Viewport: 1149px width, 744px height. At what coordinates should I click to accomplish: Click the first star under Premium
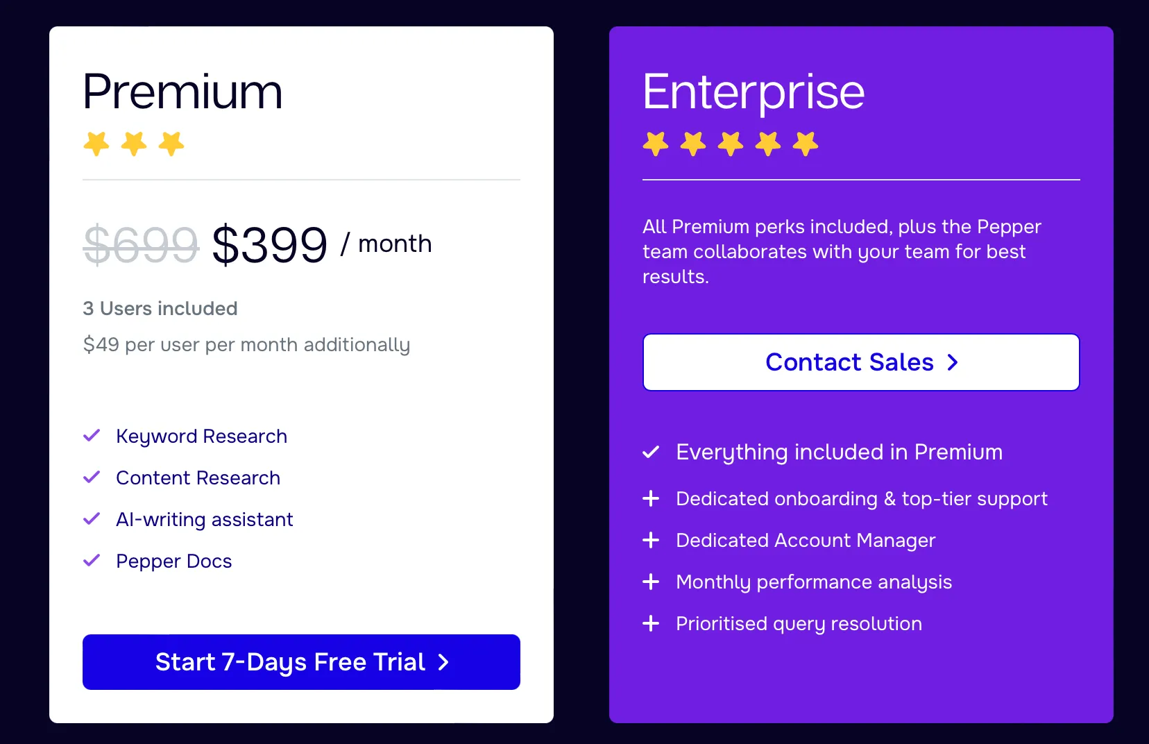[96, 144]
